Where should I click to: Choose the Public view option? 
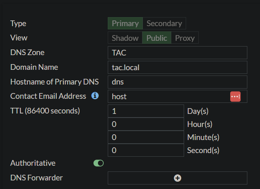click(x=157, y=38)
